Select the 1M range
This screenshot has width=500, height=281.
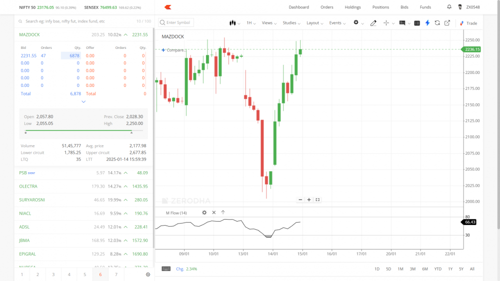pos(400,269)
